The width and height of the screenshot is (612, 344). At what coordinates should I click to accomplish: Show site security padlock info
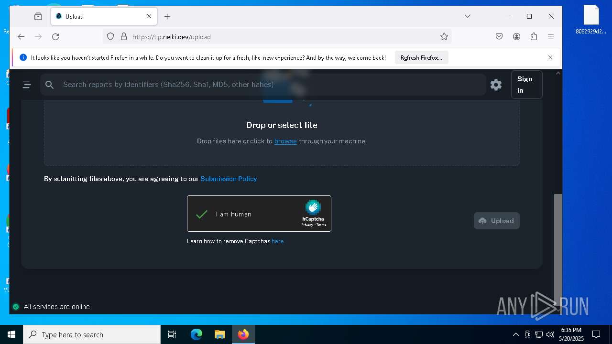123,37
